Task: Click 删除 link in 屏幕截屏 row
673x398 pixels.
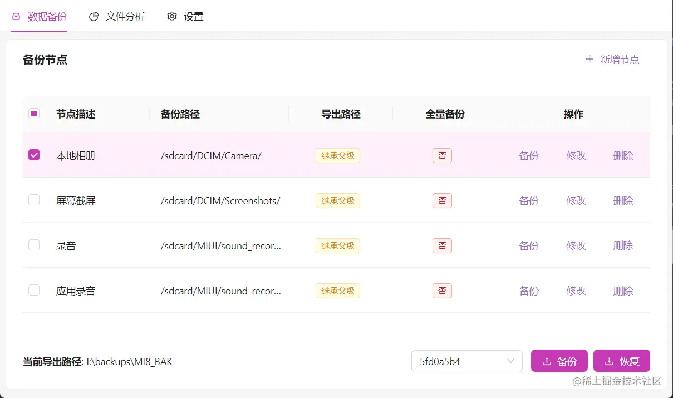Action: pyautogui.click(x=623, y=200)
